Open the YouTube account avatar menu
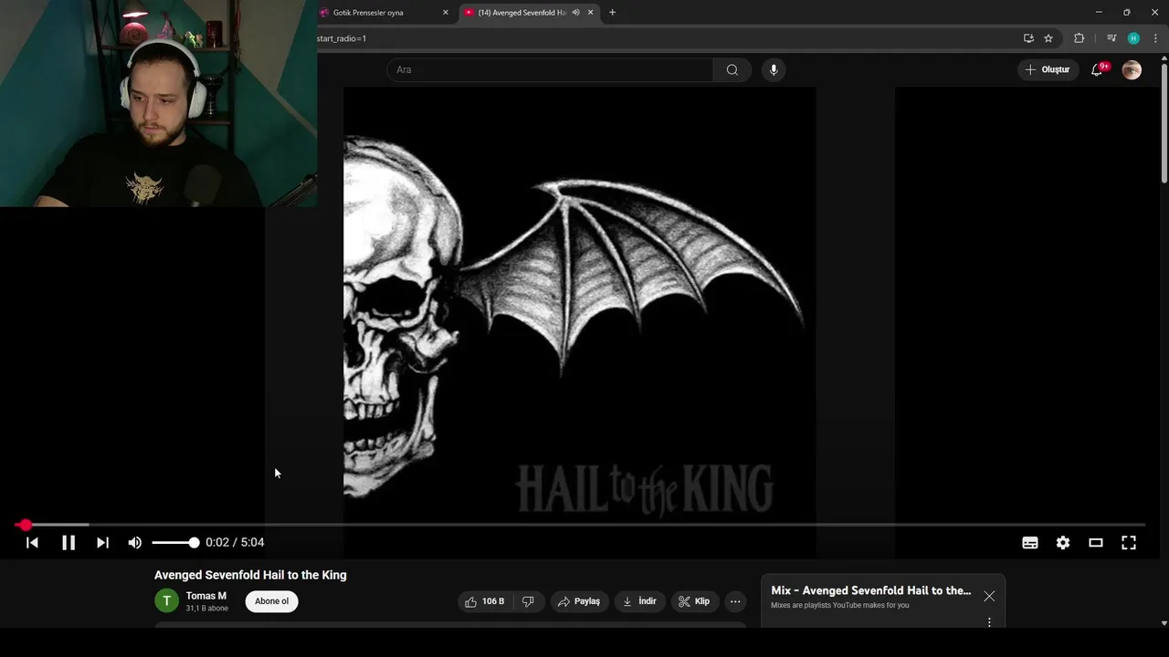1169x657 pixels. coord(1132,70)
